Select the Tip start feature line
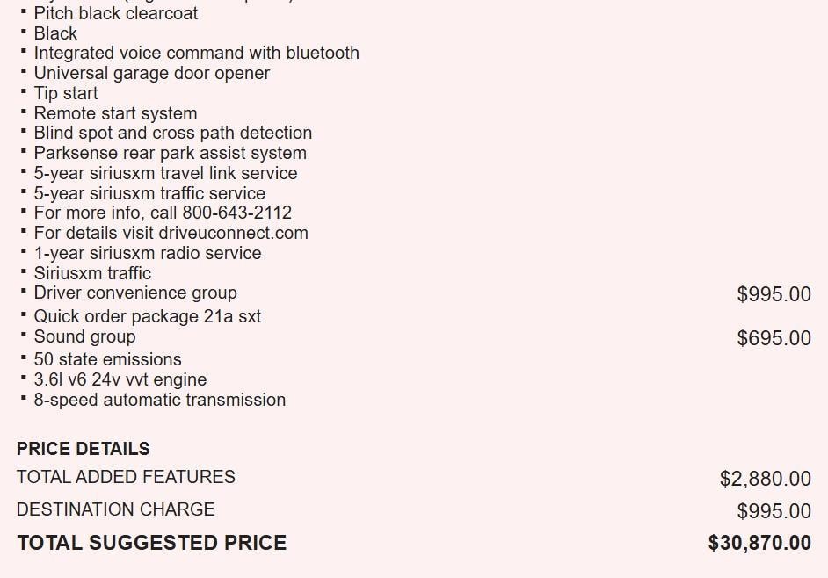This screenshot has height=578, width=828. (x=66, y=93)
